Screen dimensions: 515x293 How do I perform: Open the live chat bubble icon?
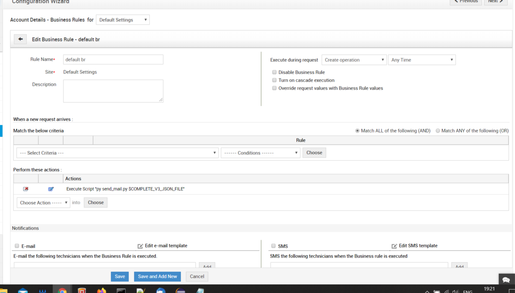click(506, 280)
